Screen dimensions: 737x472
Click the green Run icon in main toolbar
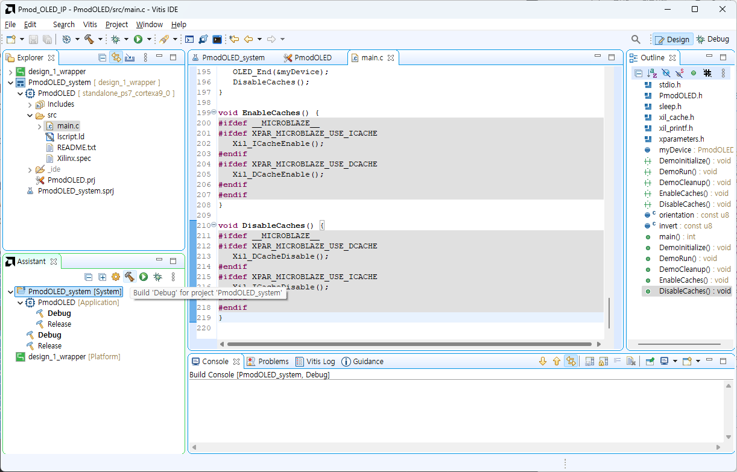pyautogui.click(x=138, y=39)
